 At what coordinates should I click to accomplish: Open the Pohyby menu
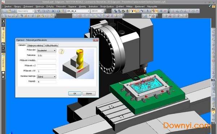[50, 6]
